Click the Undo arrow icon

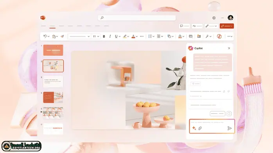[45, 36]
